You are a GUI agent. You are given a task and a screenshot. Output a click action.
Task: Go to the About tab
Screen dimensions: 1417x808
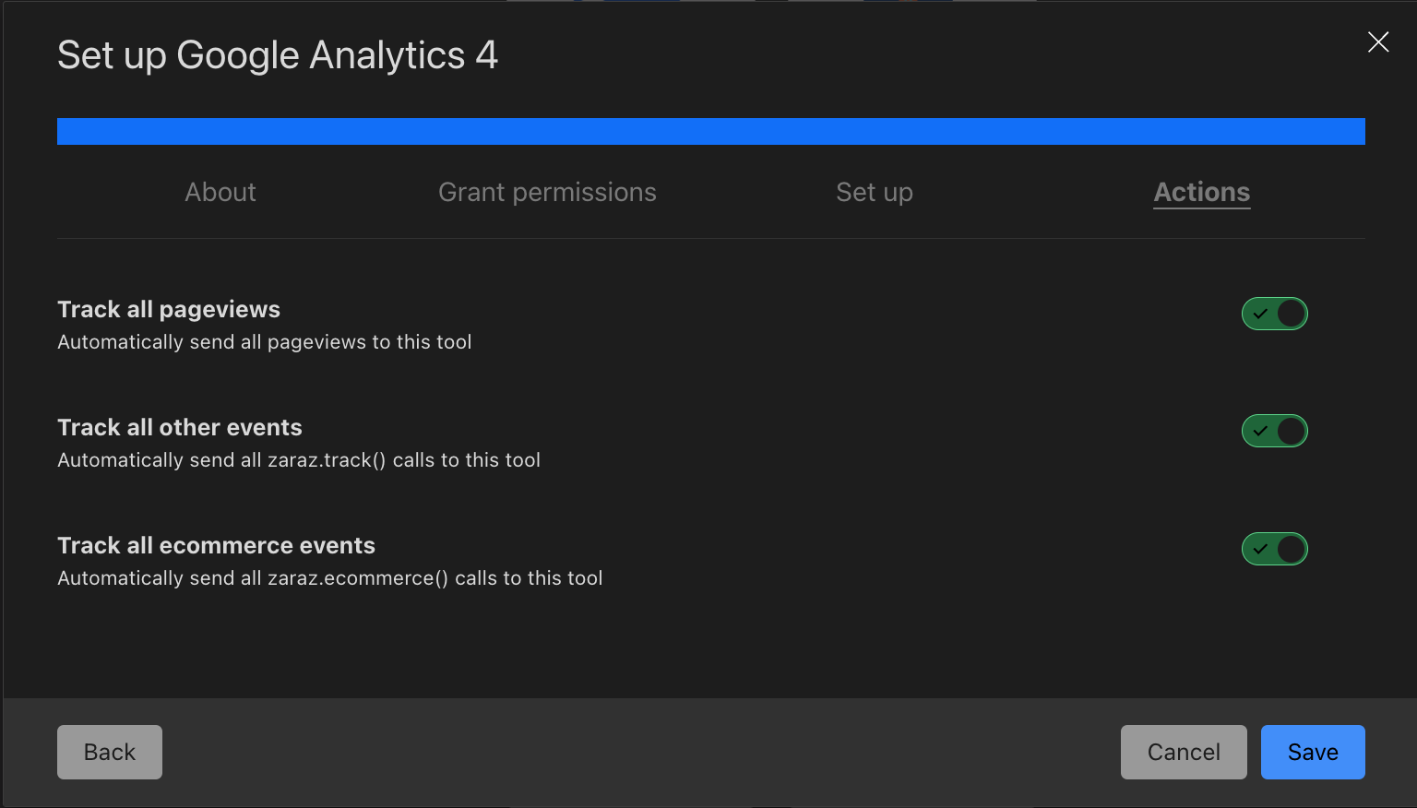(220, 192)
